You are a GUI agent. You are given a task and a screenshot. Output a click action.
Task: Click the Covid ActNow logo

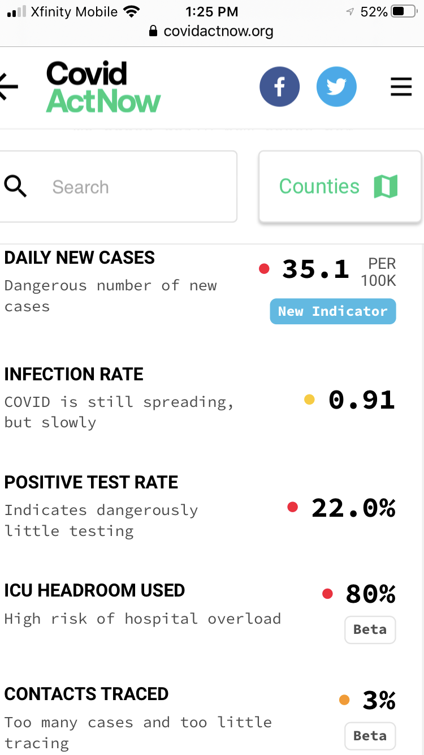pos(103,87)
